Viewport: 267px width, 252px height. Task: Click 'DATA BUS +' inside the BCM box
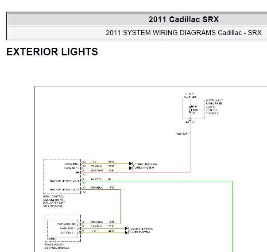(x=72, y=168)
